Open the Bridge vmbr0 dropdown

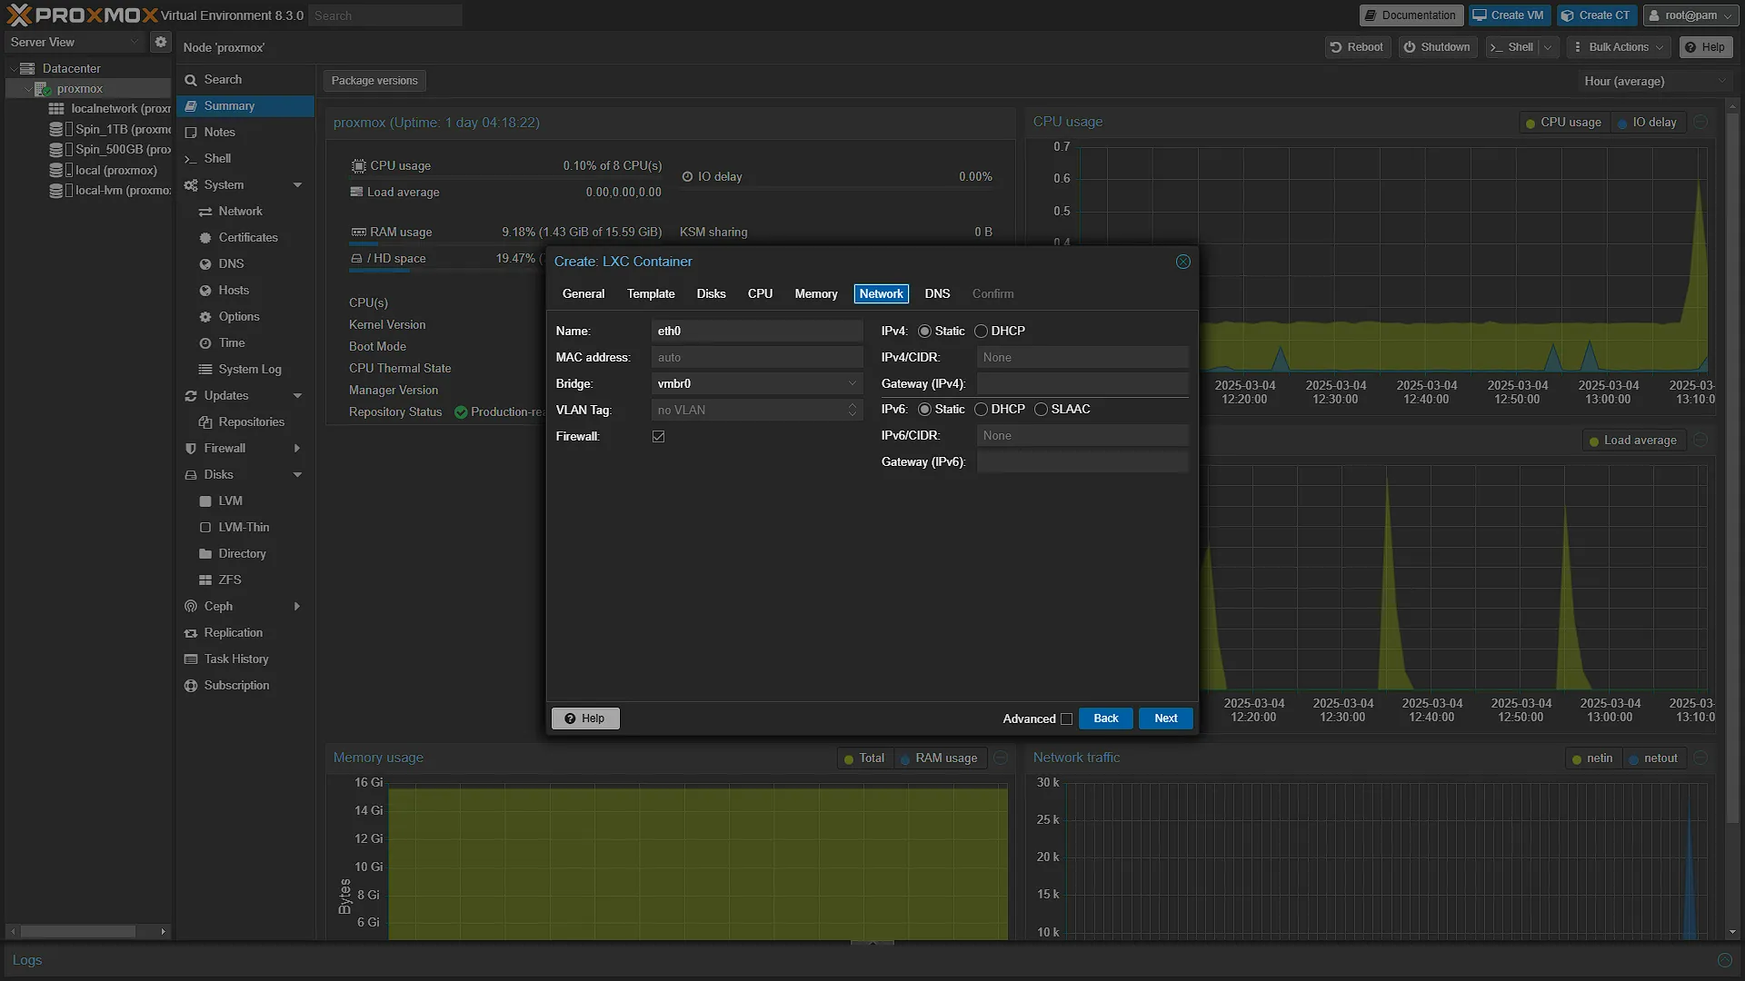click(852, 384)
